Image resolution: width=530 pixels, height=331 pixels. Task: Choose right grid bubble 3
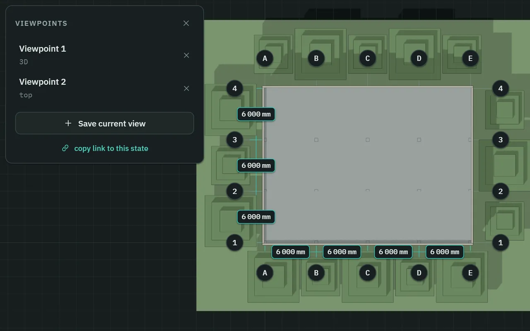[x=501, y=140]
